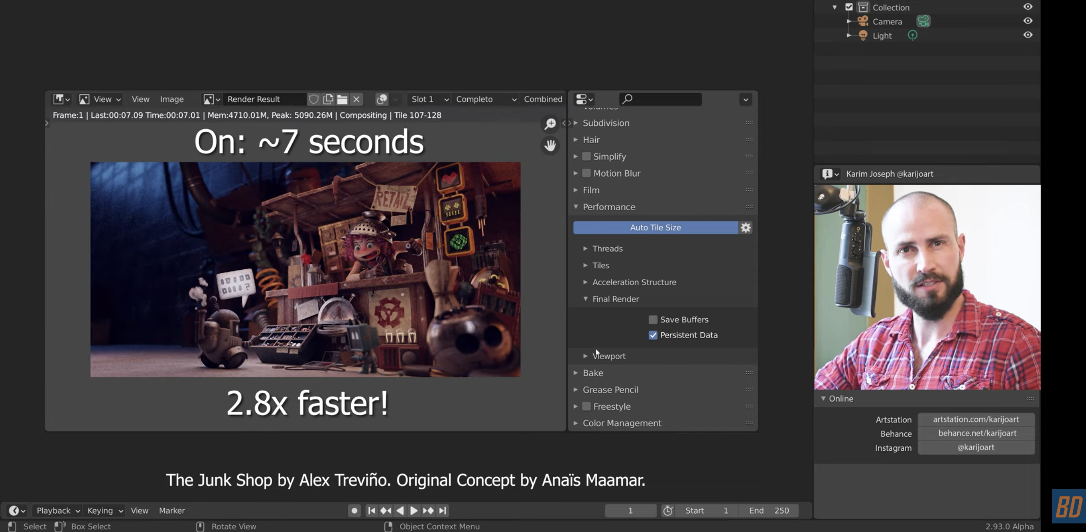This screenshot has width=1086, height=532.
Task: Enable the Simplify checkbox
Action: pyautogui.click(x=586, y=157)
